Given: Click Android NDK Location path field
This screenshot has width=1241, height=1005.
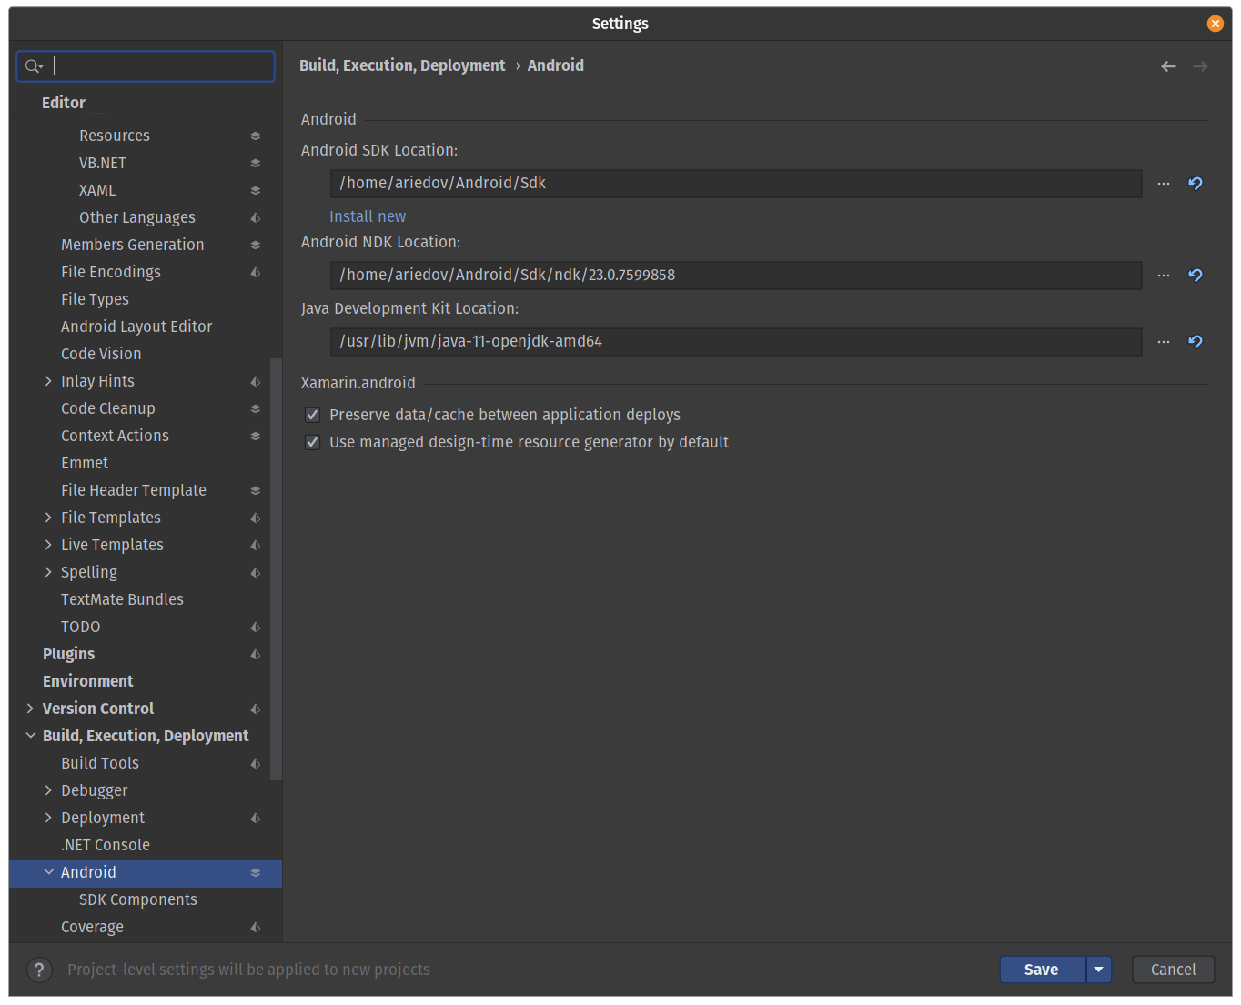Looking at the screenshot, I should pyautogui.click(x=736, y=276).
